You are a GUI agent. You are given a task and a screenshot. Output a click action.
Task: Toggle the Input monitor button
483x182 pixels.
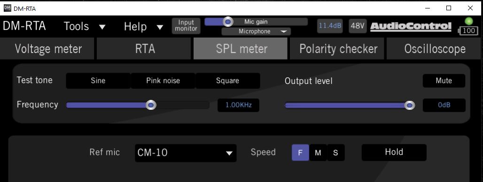186,25
